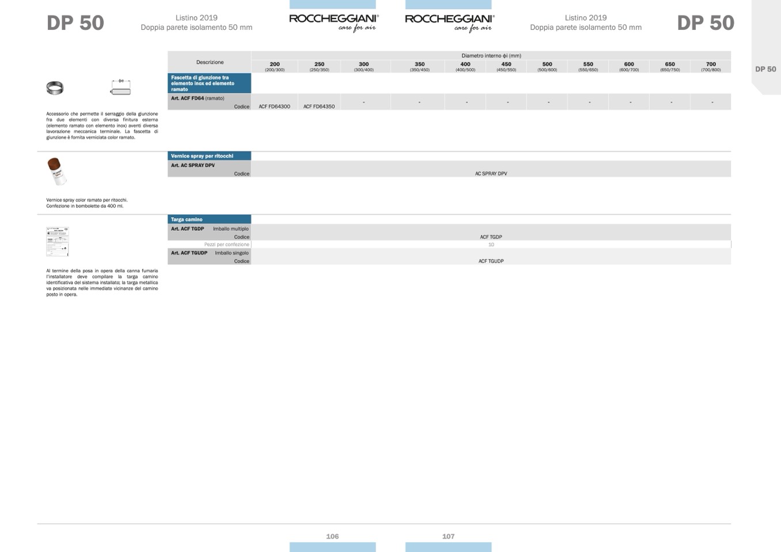Viewport: 781px width, 552px height.
Task: Click the ACF FD64350 product code
Action: tap(319, 106)
